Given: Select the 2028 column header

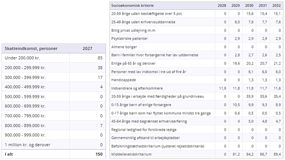Looking at the screenshot, I should [222, 6].
